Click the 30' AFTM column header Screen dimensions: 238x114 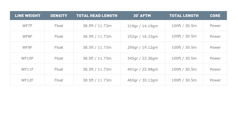[x=143, y=16]
